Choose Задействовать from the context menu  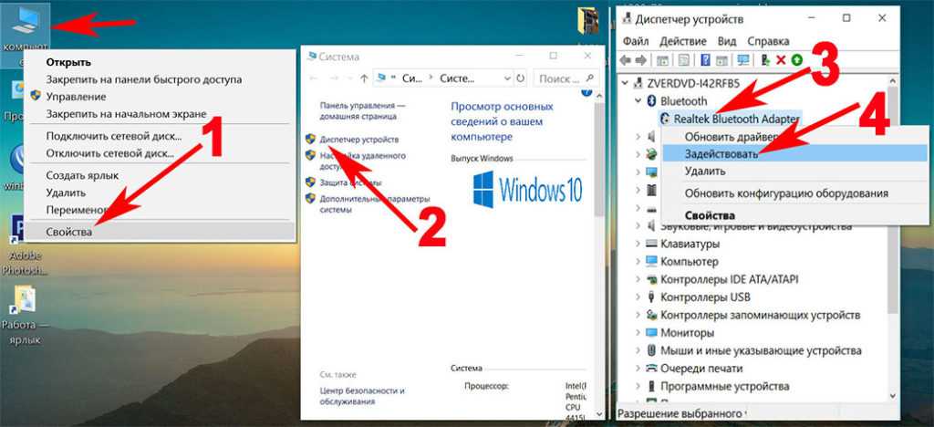click(721, 154)
